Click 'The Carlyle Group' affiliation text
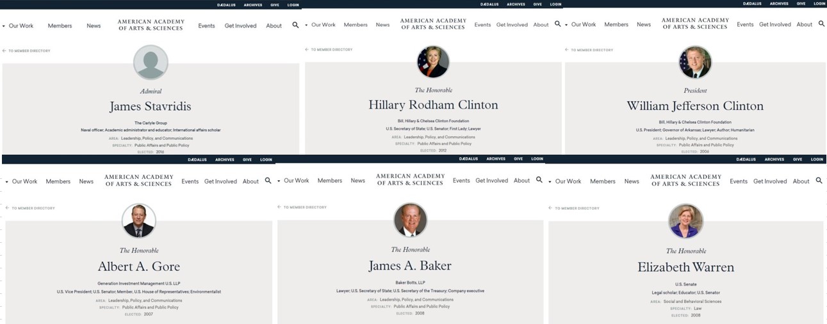This screenshot has width=827, height=324. [x=151, y=123]
